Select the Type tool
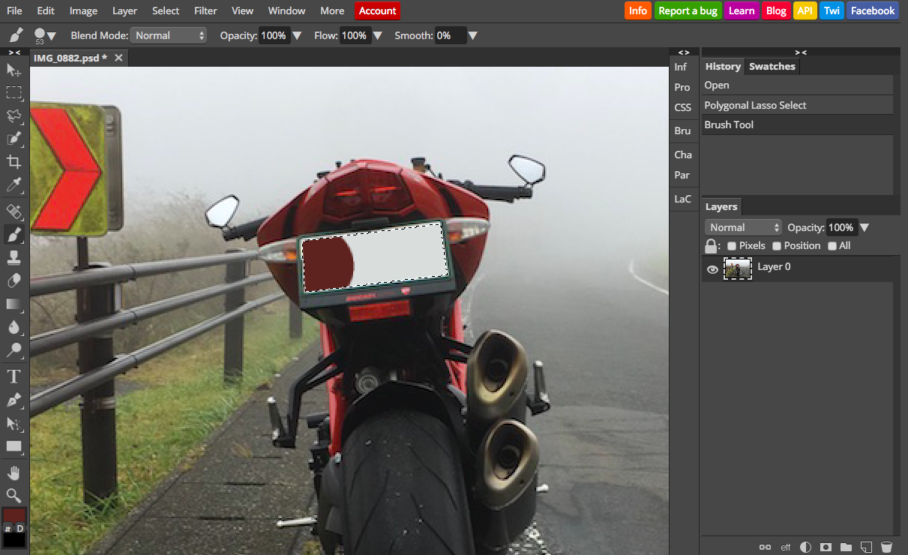The image size is (908, 555). 13,376
